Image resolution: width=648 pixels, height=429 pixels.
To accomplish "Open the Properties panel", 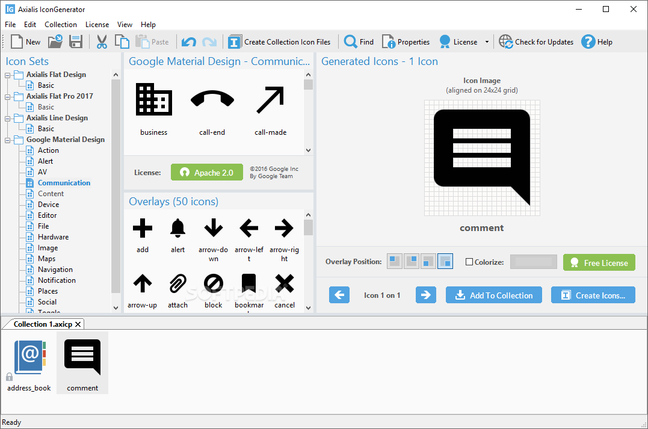I will pos(406,42).
